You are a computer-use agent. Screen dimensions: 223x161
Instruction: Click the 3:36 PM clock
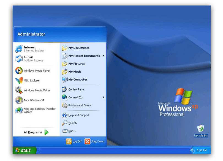(x=202, y=150)
